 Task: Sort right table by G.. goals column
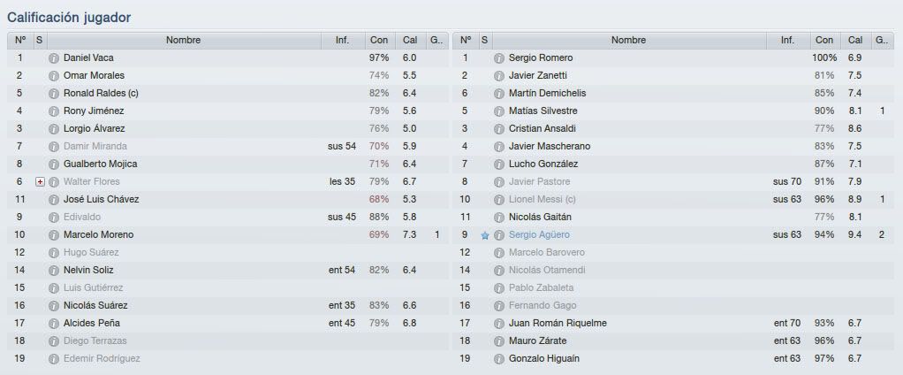pyautogui.click(x=882, y=41)
